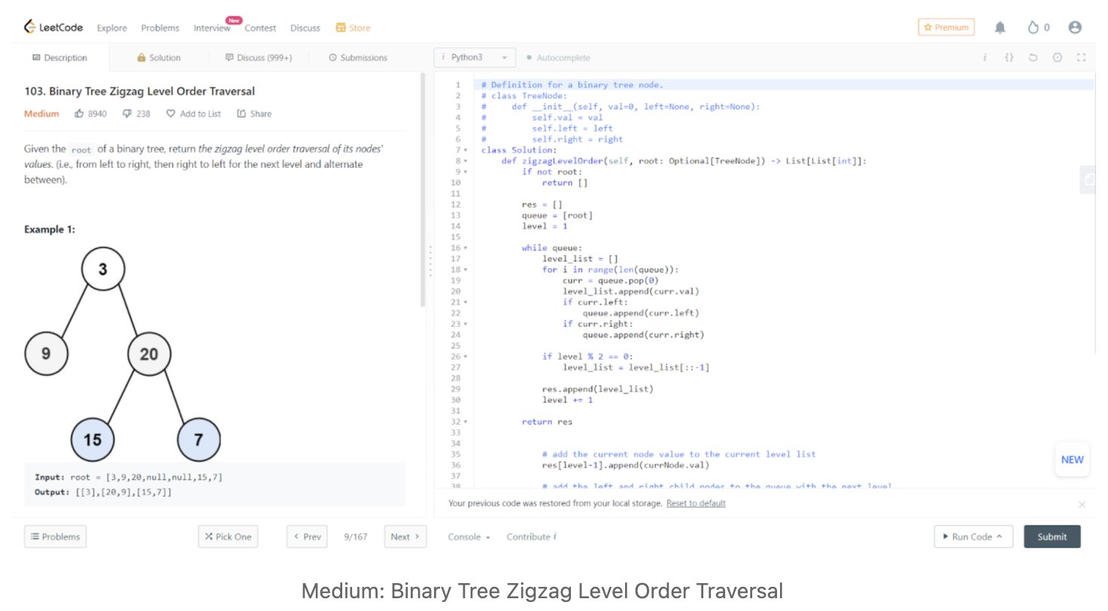The height and width of the screenshot is (611, 1108).
Task: Upvote the problem with thumbs up
Action: (x=80, y=114)
